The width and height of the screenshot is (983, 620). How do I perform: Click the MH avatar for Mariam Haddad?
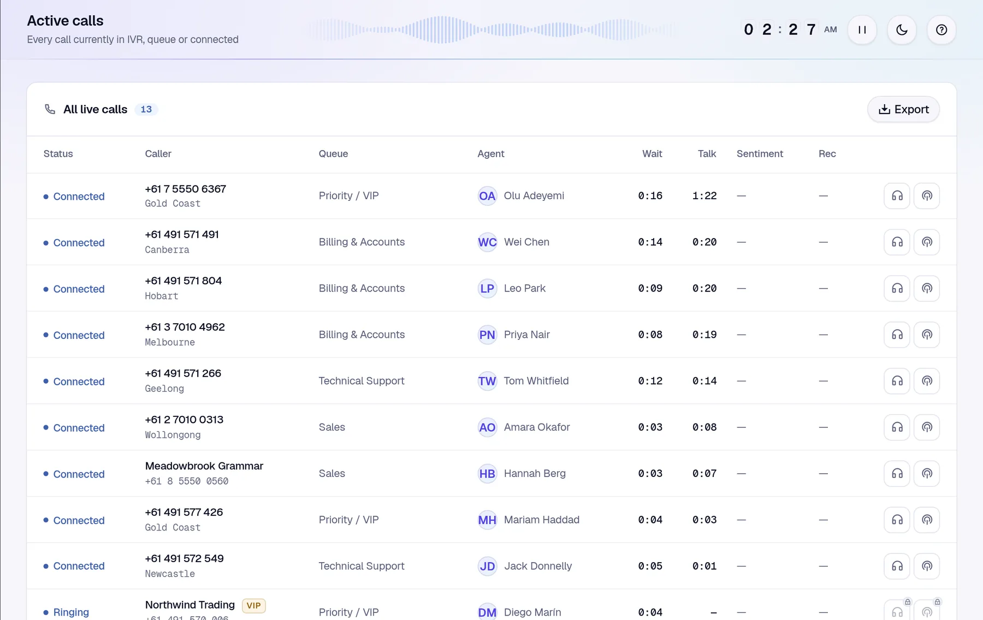tap(487, 520)
